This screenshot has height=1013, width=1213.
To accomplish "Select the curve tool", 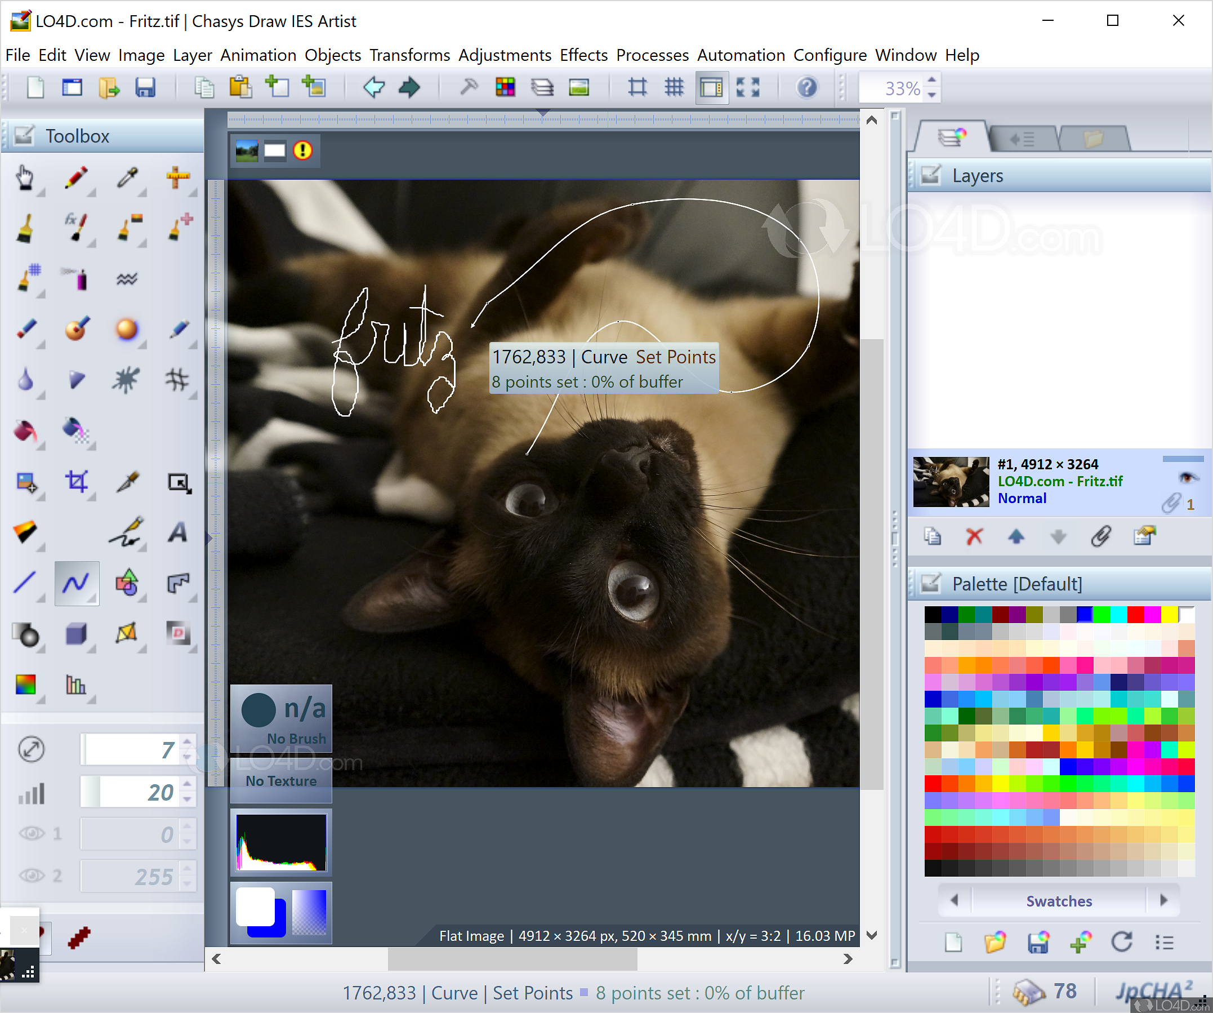I will pos(76,583).
